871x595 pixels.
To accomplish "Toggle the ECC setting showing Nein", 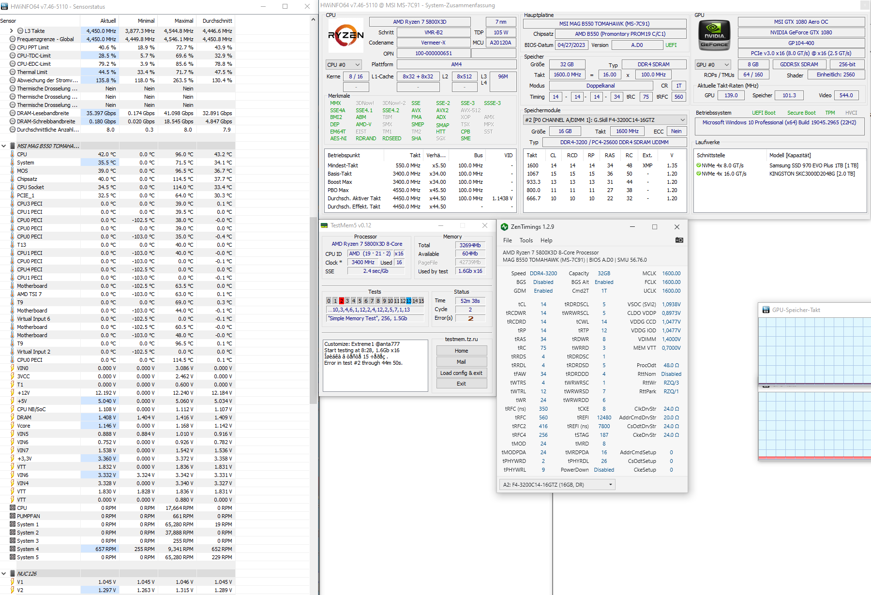I will (676, 131).
